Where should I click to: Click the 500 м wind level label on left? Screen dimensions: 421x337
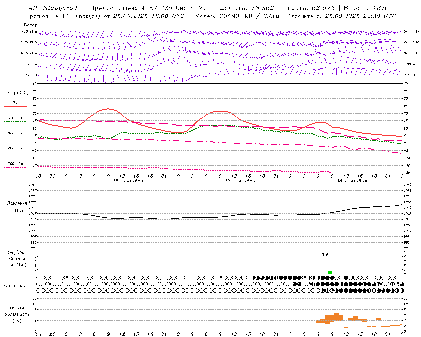tap(31, 64)
